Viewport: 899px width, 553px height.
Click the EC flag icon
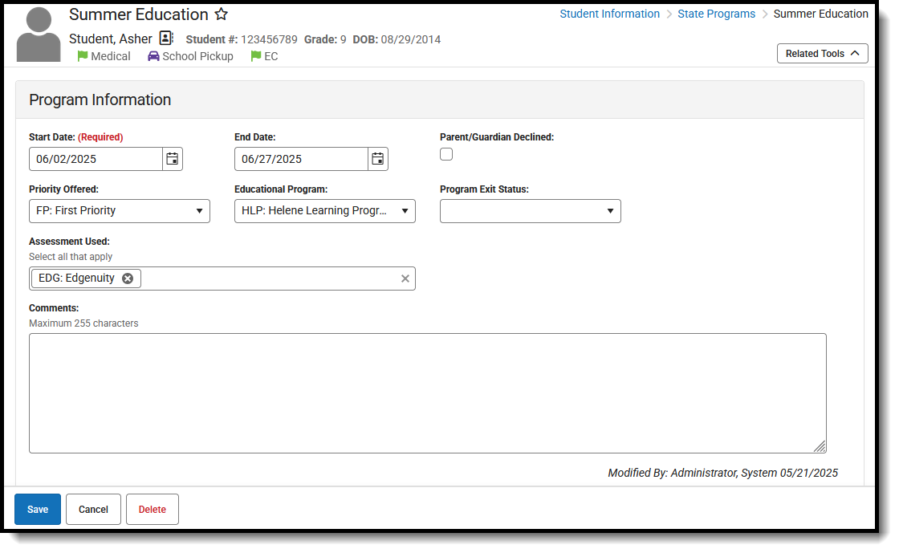pos(256,56)
